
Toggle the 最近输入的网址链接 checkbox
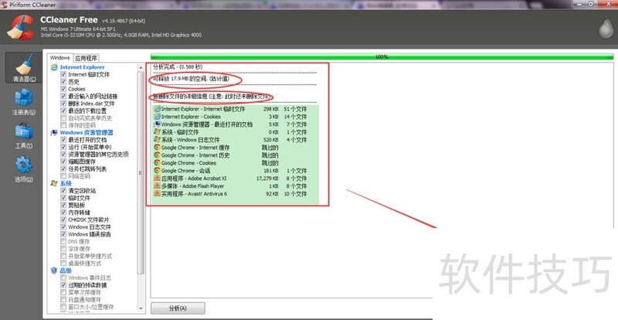(x=63, y=97)
